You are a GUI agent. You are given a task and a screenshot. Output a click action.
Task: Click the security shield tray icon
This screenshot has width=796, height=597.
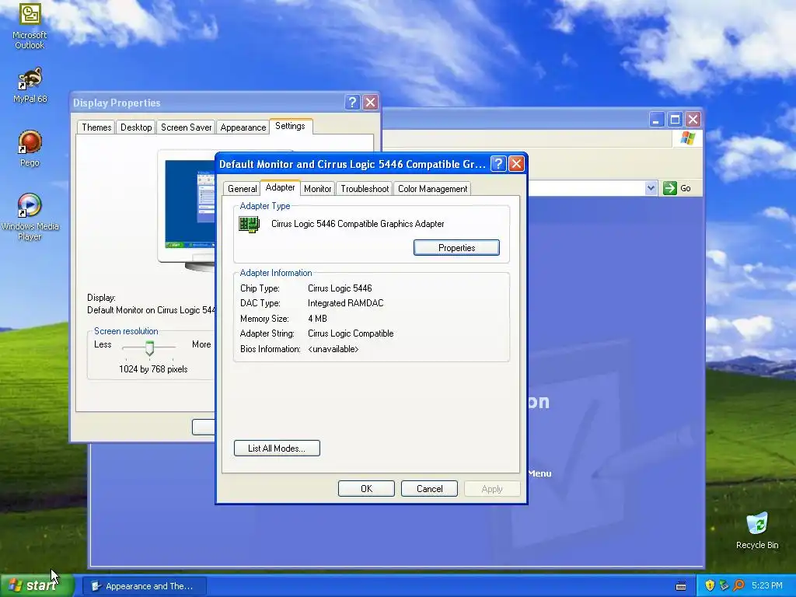click(x=710, y=585)
